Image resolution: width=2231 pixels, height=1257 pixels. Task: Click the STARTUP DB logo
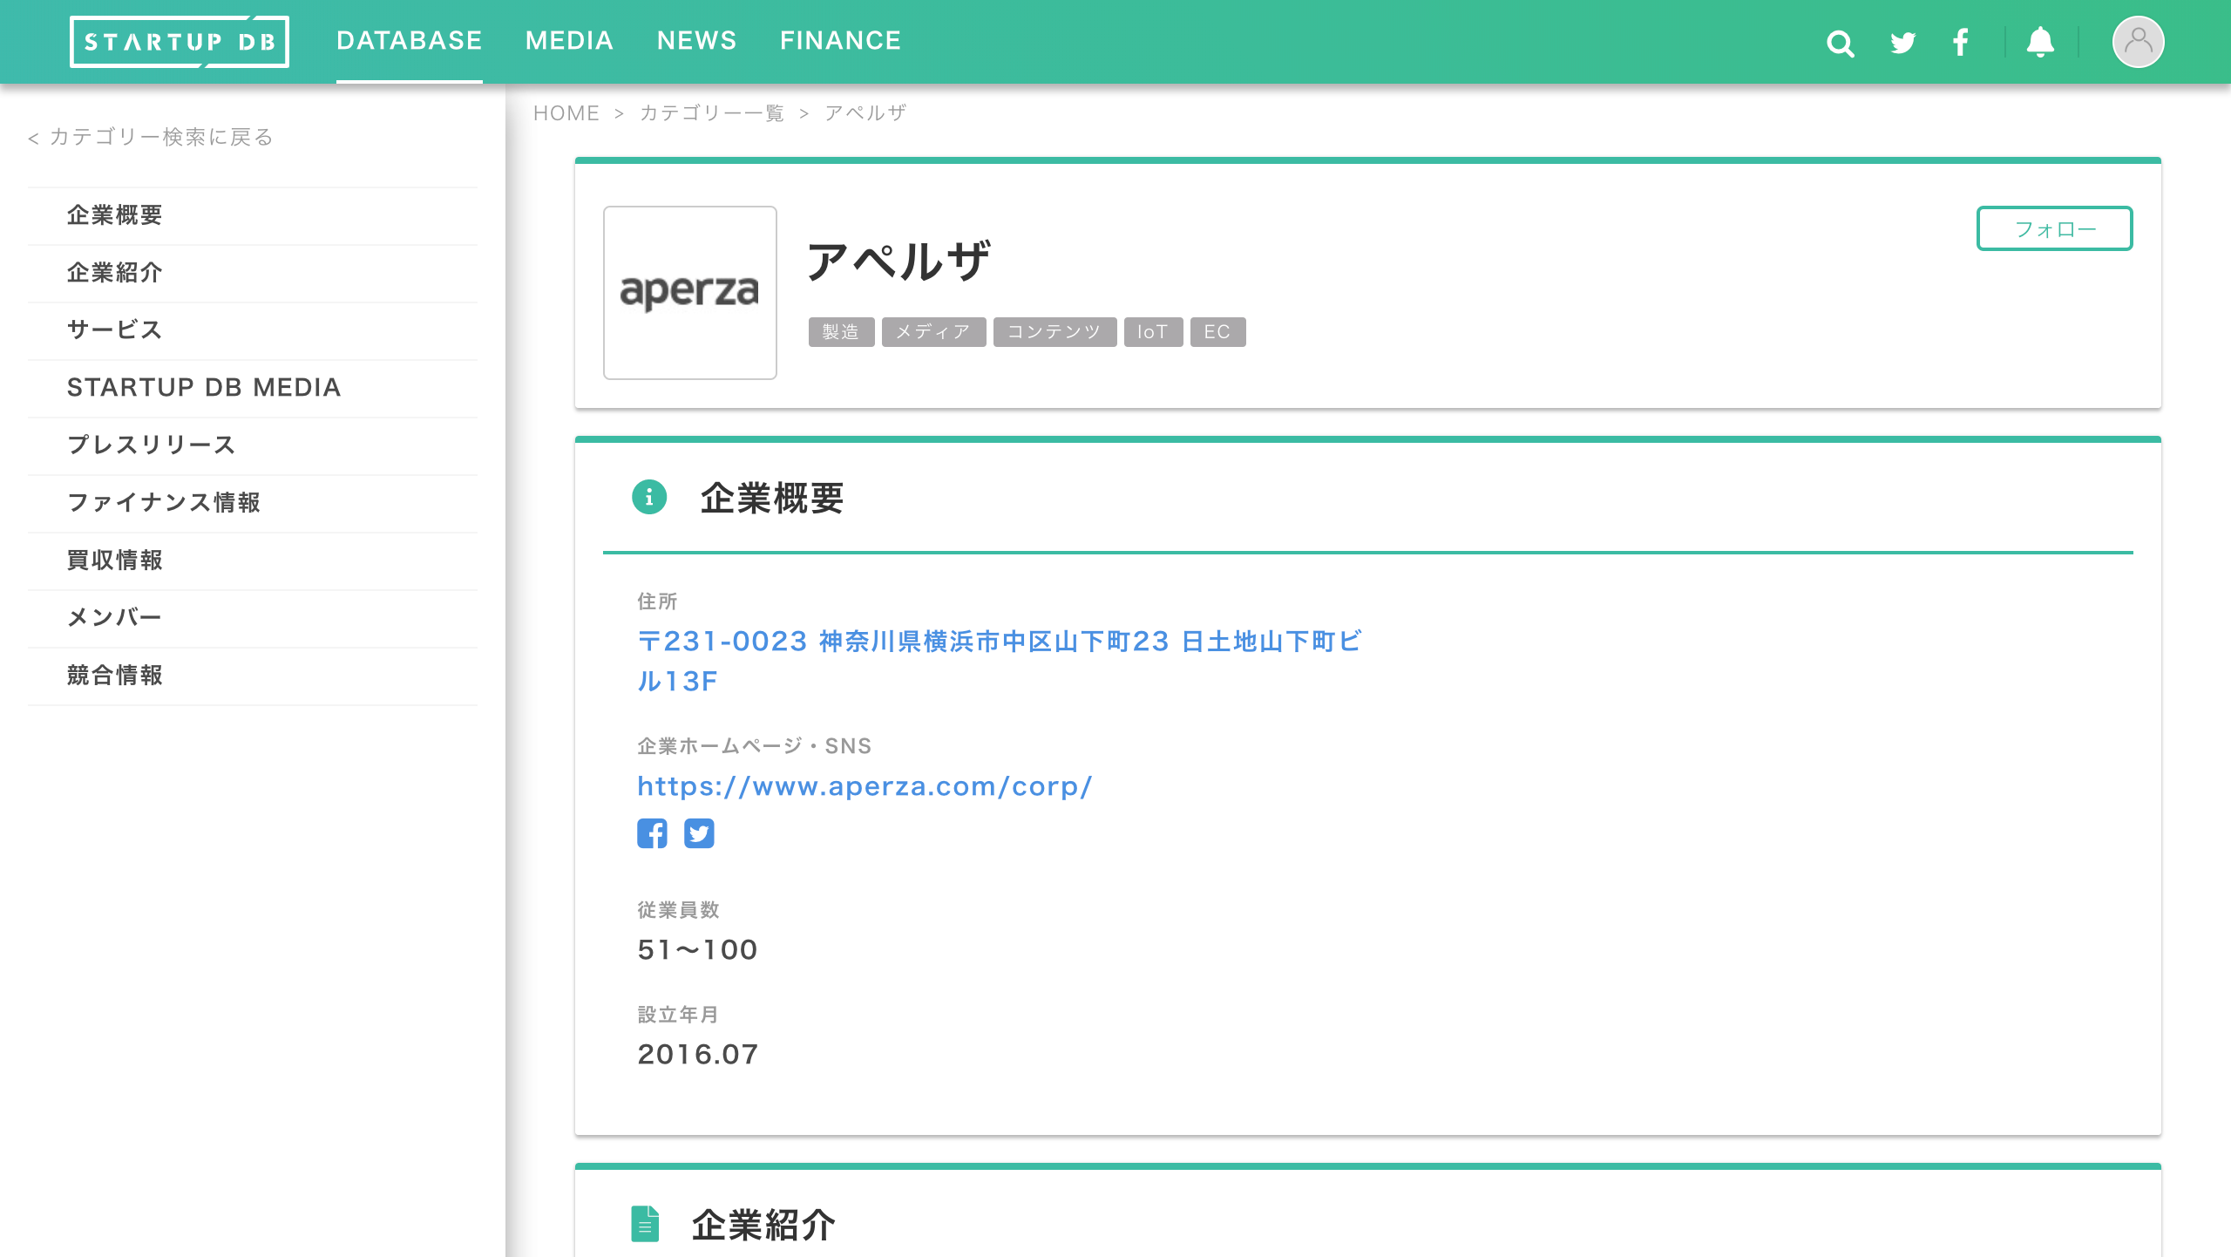pyautogui.click(x=180, y=42)
